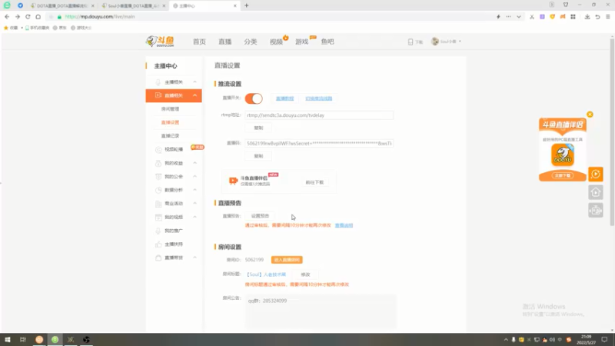Click the undo closed tab icon

(597, 17)
